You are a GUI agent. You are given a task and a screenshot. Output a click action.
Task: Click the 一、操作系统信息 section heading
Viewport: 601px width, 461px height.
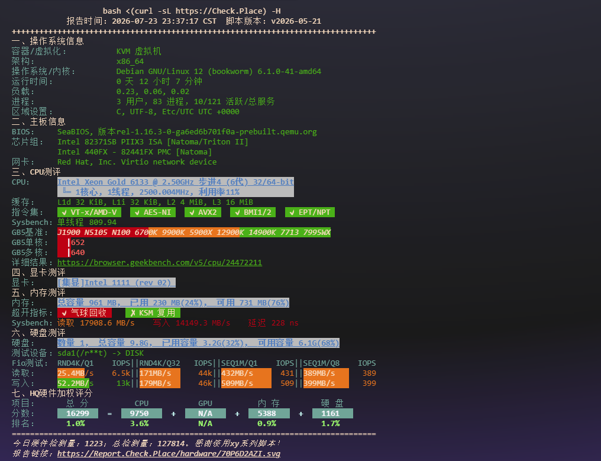(47, 41)
